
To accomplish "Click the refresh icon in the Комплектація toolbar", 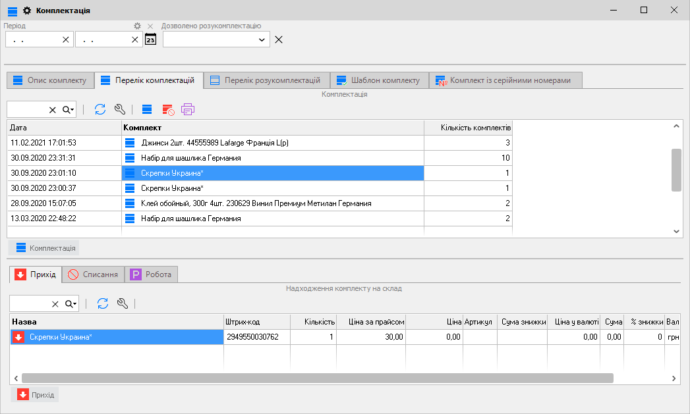I will [x=100, y=109].
